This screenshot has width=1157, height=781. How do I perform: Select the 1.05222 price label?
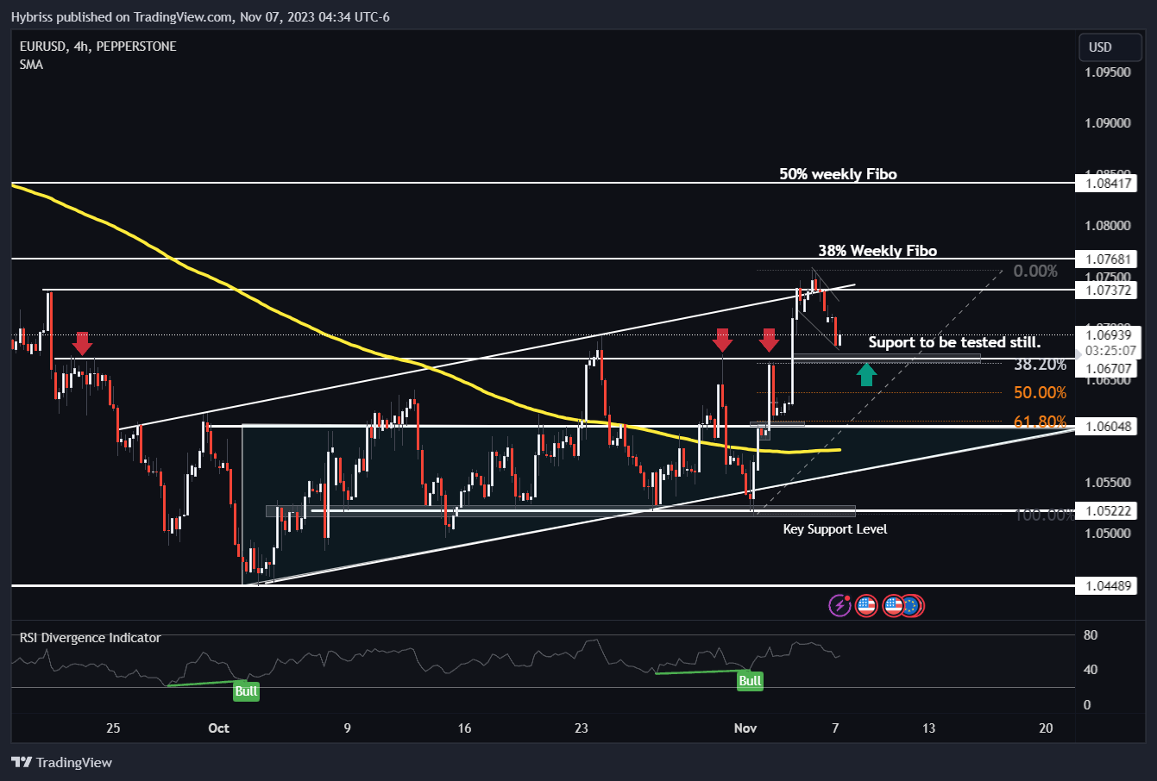click(1106, 511)
